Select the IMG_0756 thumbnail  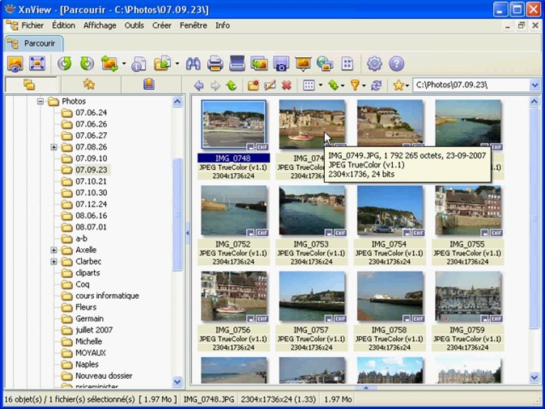pyautogui.click(x=233, y=297)
